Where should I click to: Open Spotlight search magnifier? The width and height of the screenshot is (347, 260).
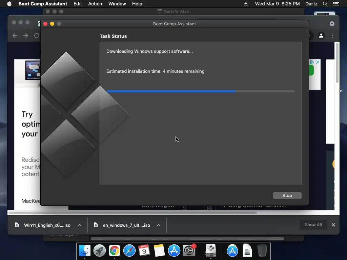325,4
